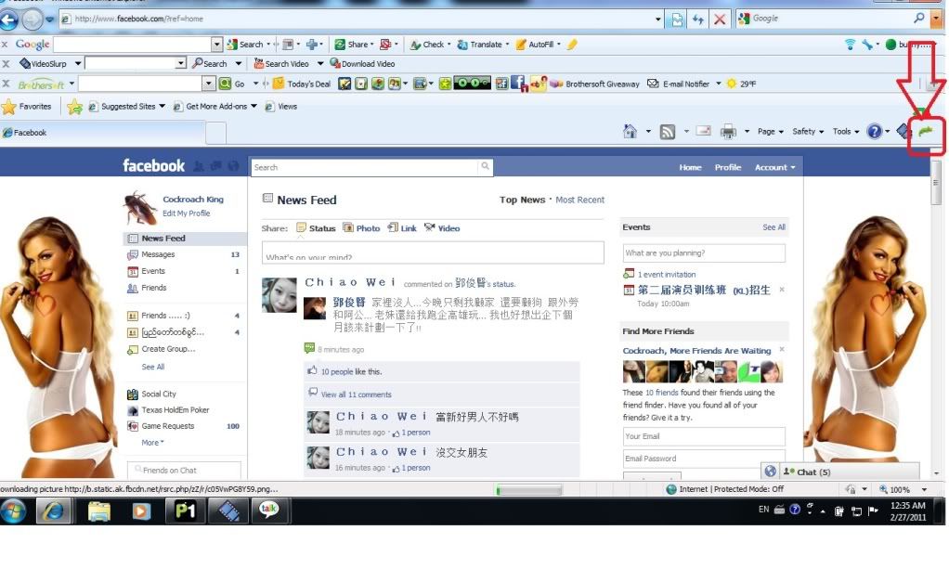Image resolution: width=949 pixels, height=569 pixels.
Task: Click Translate on Google toolbar
Action: coord(483,45)
